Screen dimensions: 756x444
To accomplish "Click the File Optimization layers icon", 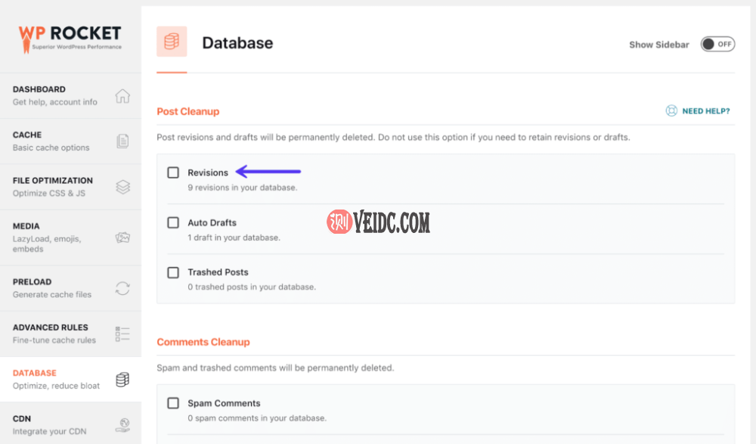I will pyautogui.click(x=122, y=187).
